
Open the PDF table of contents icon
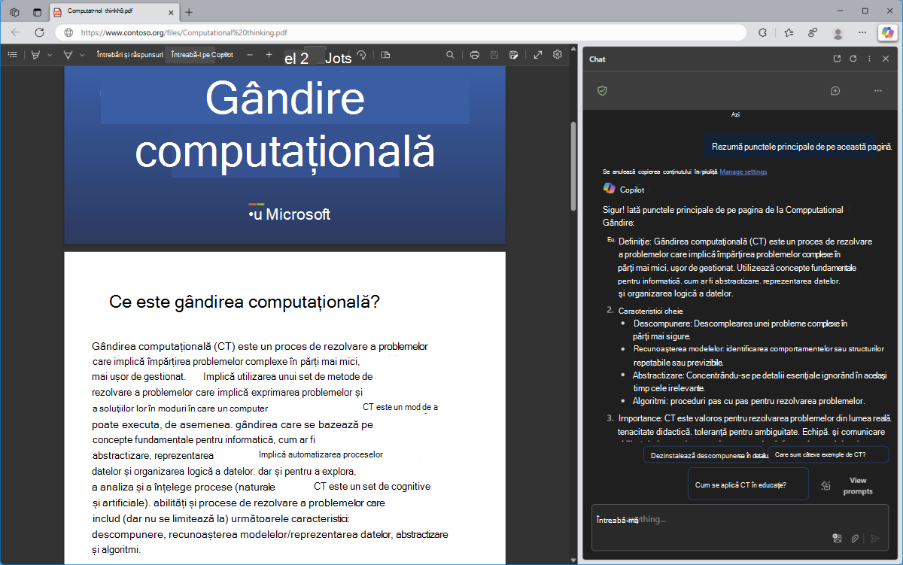point(13,55)
